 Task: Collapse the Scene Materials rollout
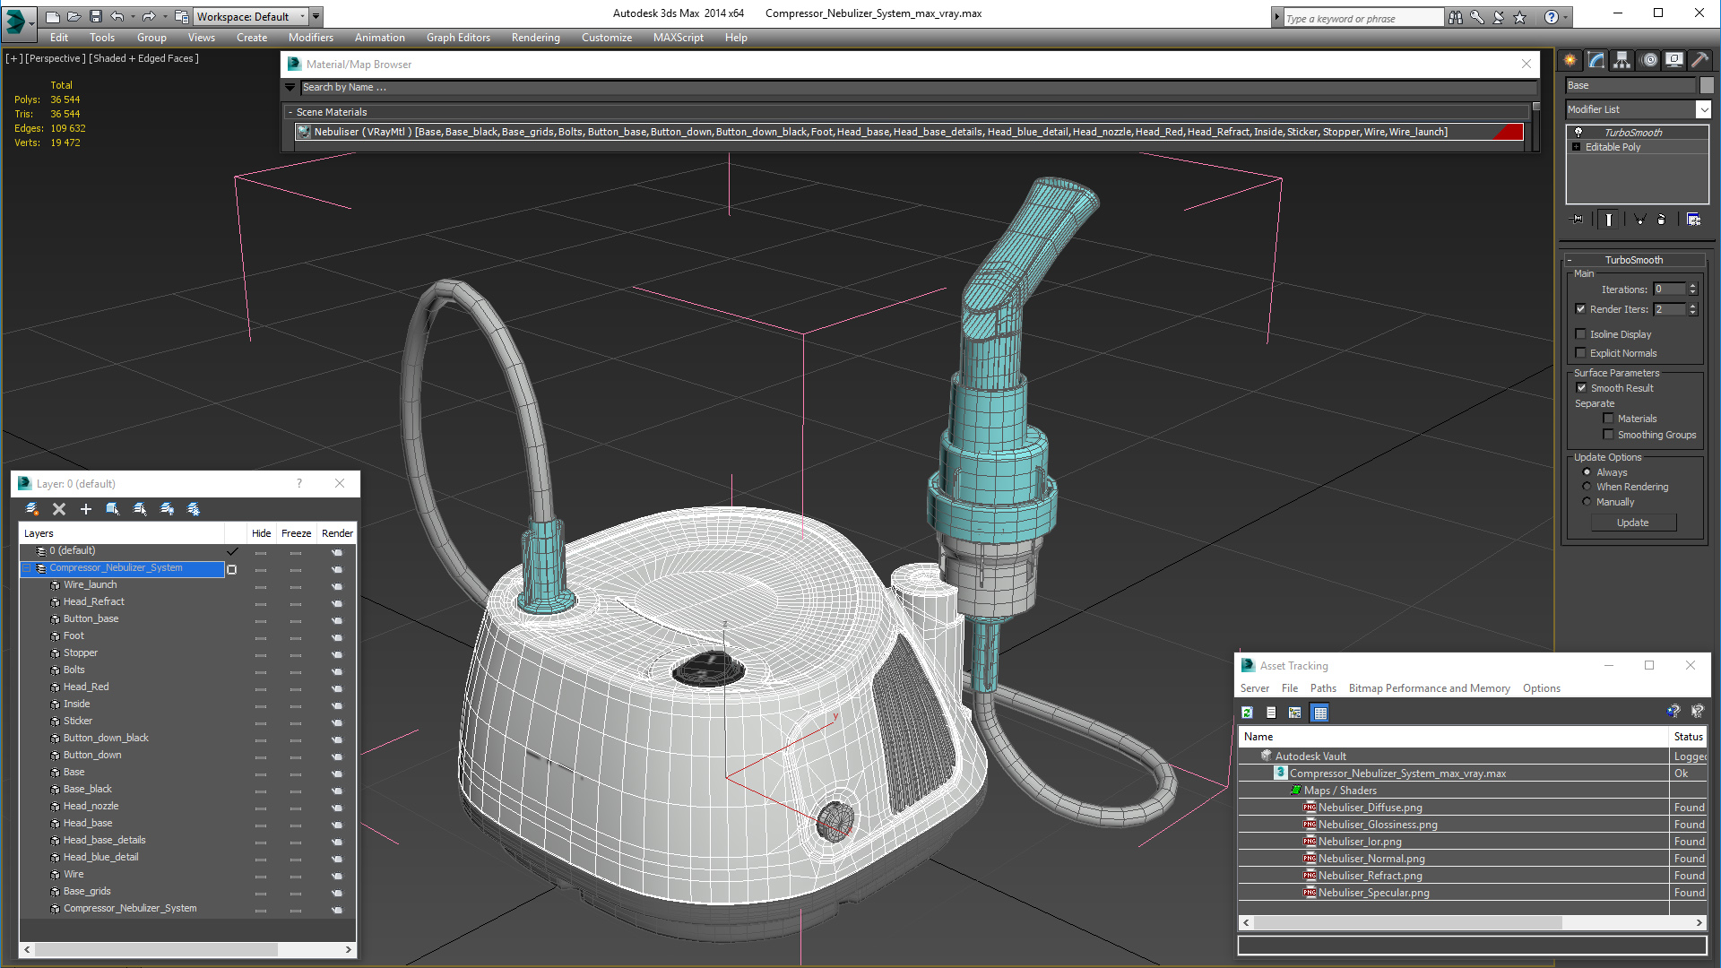pyautogui.click(x=290, y=112)
